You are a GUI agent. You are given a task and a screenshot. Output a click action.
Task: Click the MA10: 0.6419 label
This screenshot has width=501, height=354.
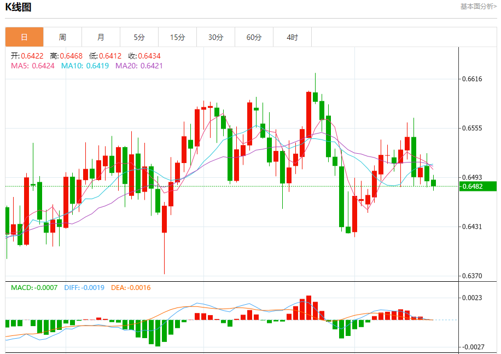[x=85, y=66]
